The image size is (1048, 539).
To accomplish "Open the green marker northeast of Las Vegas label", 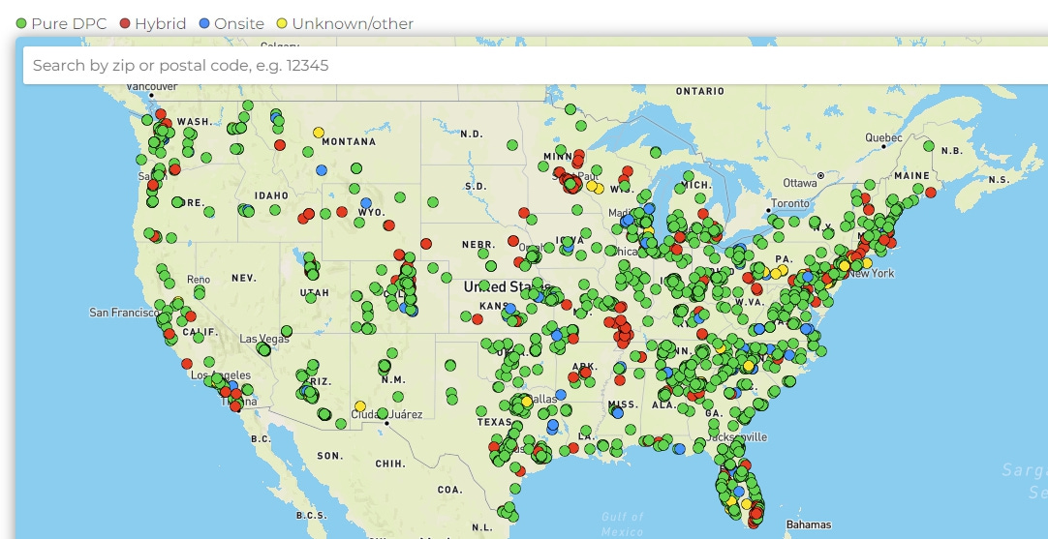I will 287,331.
